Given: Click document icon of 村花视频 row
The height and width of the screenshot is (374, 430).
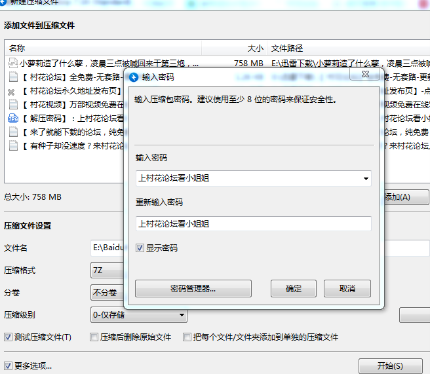Looking at the screenshot, I should click(12, 105).
